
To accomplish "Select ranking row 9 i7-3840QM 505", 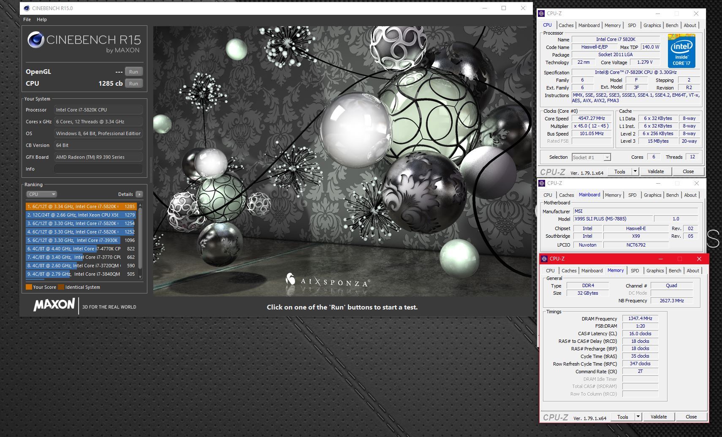I will [81, 274].
